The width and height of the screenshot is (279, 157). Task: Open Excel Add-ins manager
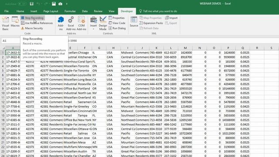pyautogui.click(x=71, y=24)
